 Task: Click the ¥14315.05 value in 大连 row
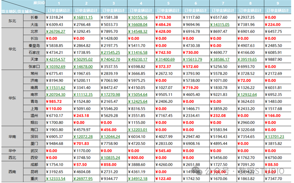[x=220, y=25]
